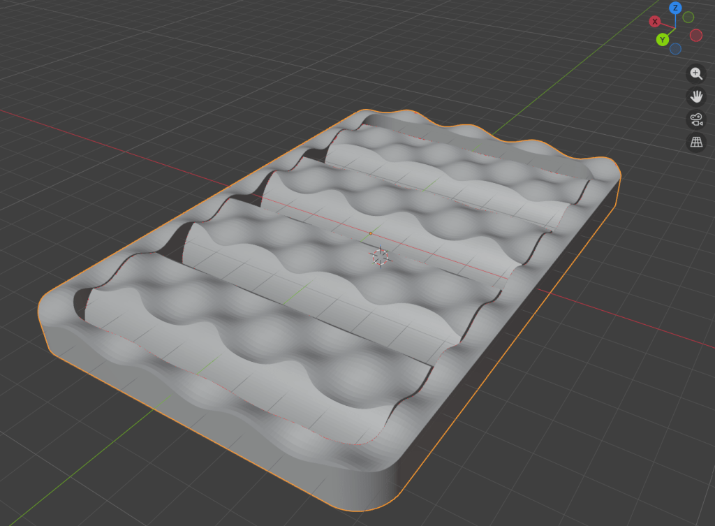The width and height of the screenshot is (715, 526).
Task: Click the 3D cursor crosshair
Action: [381, 257]
